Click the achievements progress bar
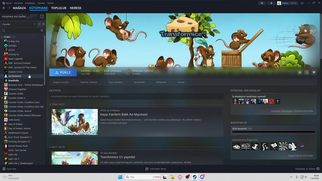This screenshot has width=322, height=181. point(273,132)
